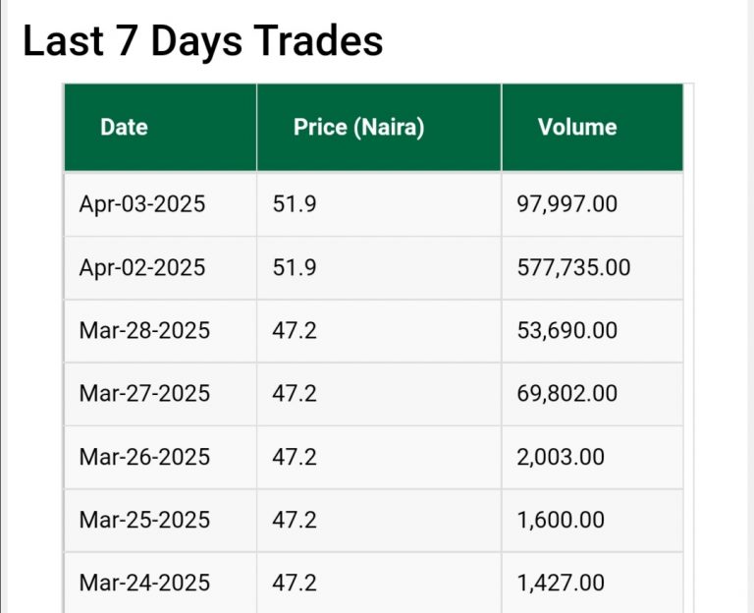Select the price 47.2 for Mar-28-2025
The height and width of the screenshot is (613, 754).
point(295,330)
